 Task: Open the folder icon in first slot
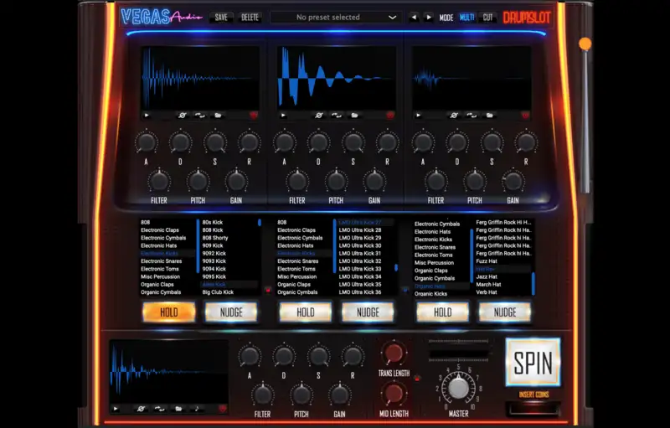tap(218, 116)
